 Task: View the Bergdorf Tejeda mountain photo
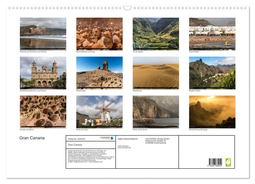point(212,73)
